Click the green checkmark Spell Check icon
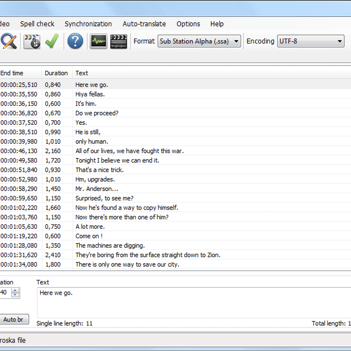 (52, 42)
